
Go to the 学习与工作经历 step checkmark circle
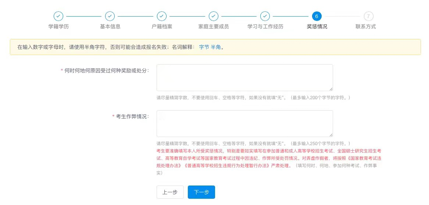click(265, 16)
